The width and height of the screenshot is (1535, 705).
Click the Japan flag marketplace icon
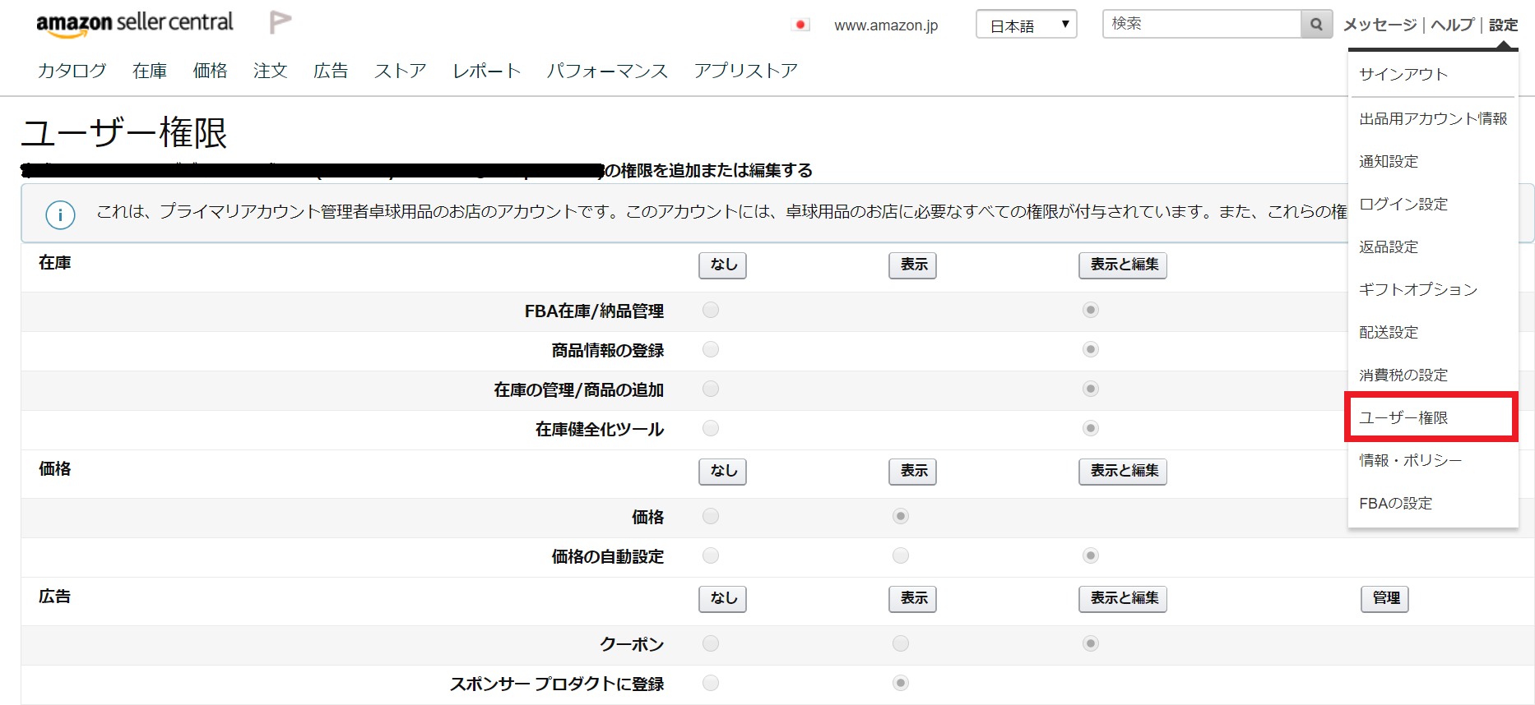click(x=800, y=25)
